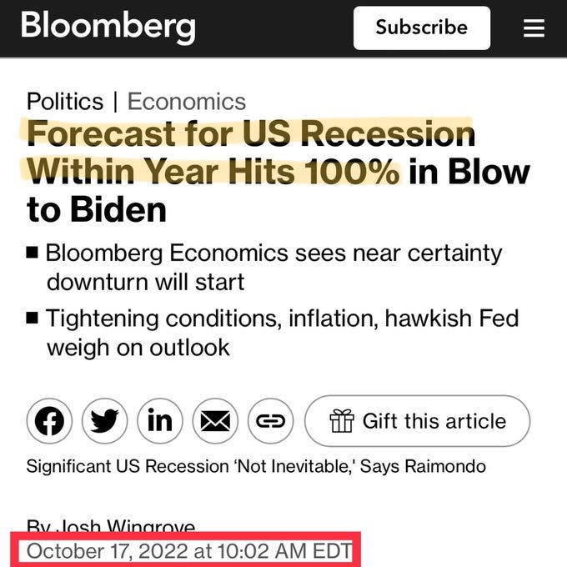Go to Bloomberg home via logo

click(x=108, y=26)
